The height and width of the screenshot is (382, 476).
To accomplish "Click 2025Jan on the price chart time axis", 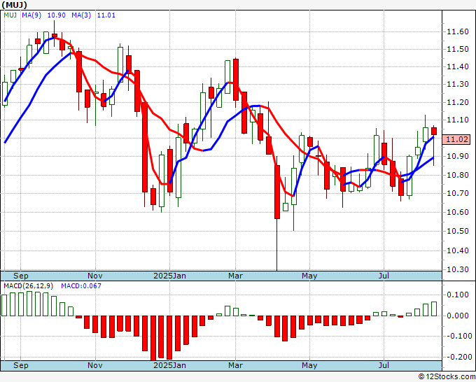I will [169, 276].
